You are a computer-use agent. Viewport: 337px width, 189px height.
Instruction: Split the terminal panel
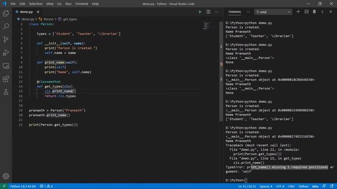[x=306, y=12]
